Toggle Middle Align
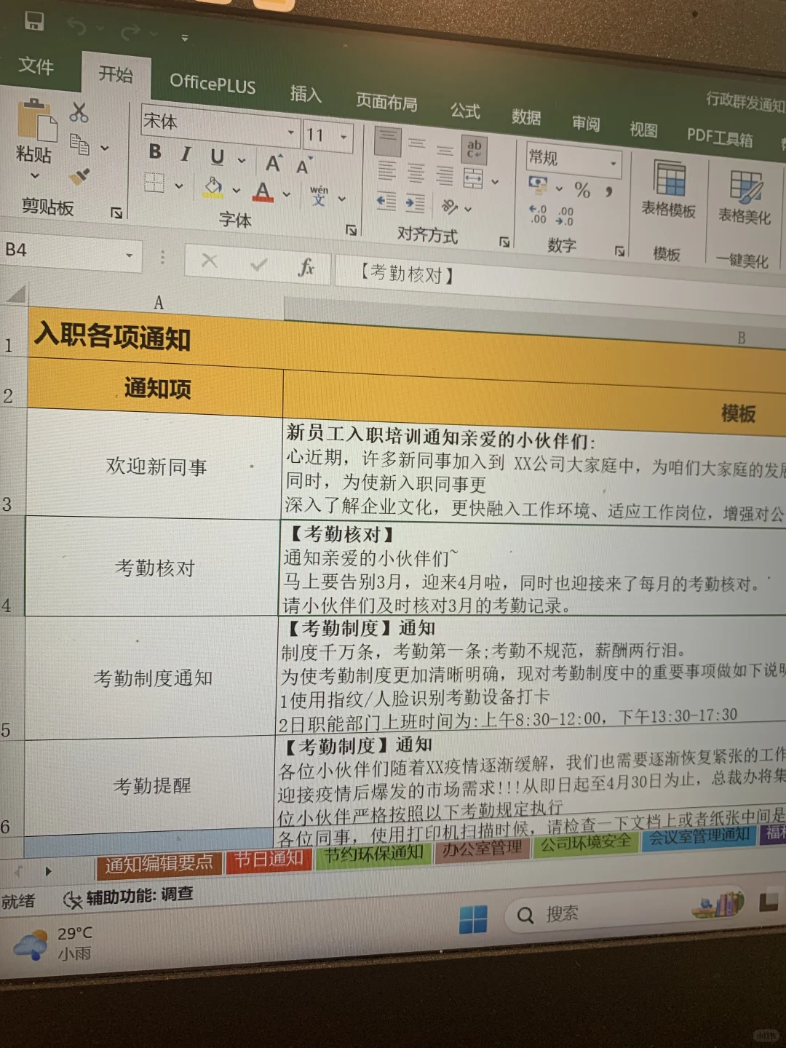The width and height of the screenshot is (786, 1048). click(417, 144)
